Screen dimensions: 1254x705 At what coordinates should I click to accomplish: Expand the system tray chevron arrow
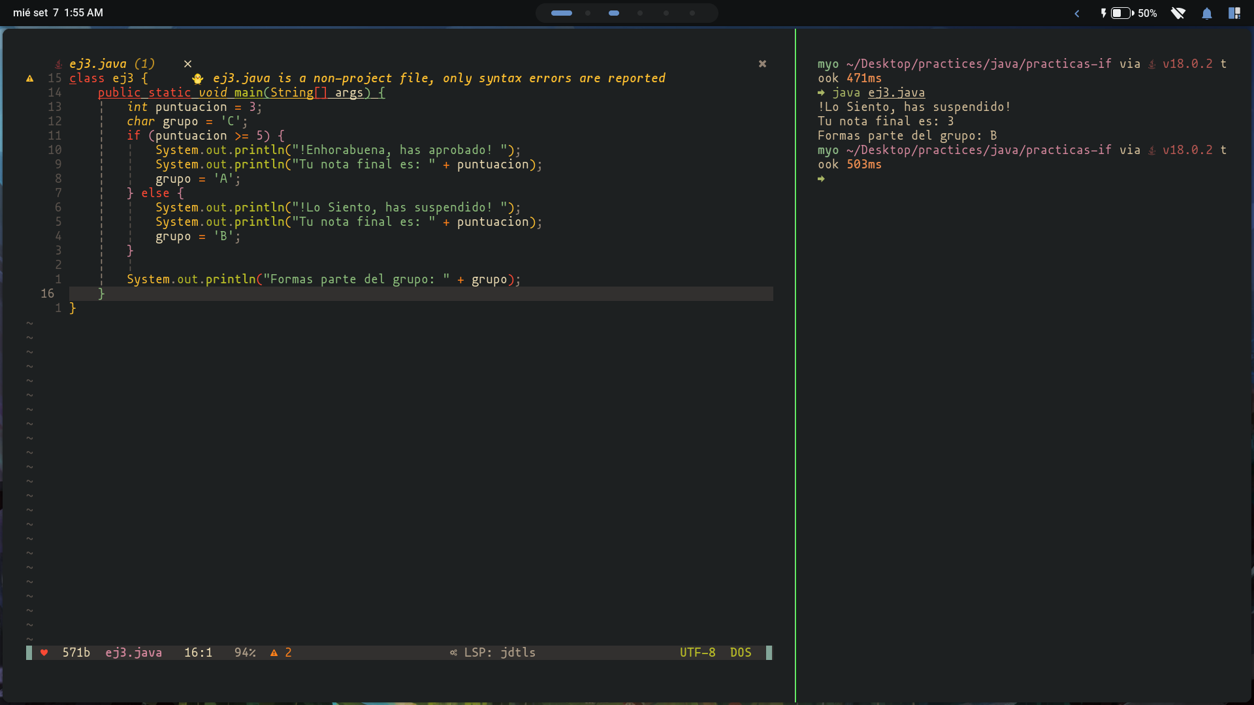1077,13
